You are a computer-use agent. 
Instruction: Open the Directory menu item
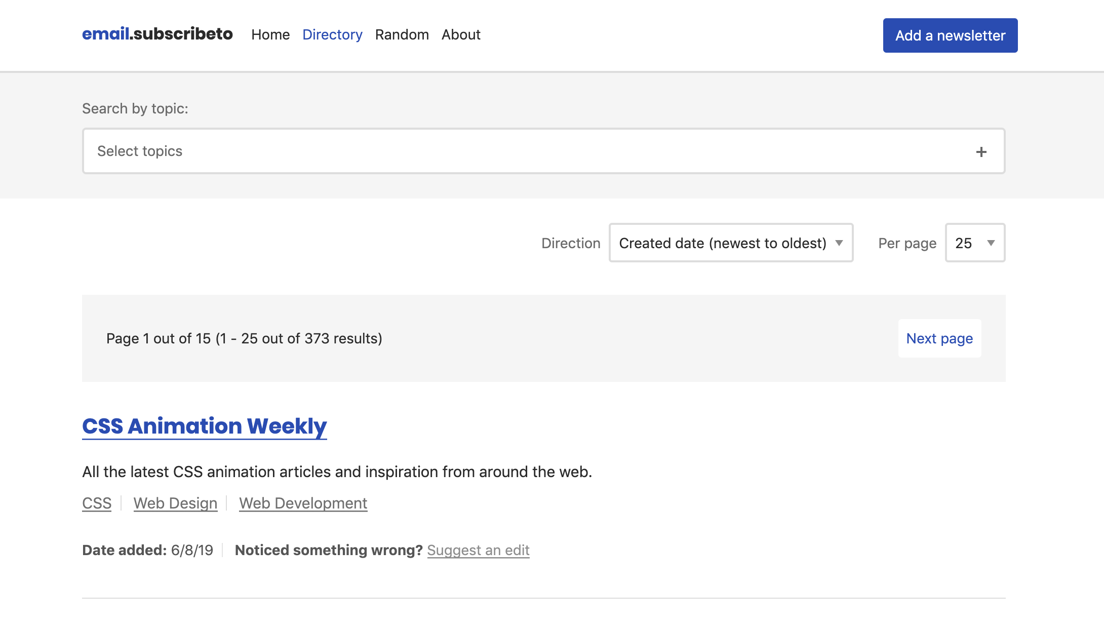point(332,34)
